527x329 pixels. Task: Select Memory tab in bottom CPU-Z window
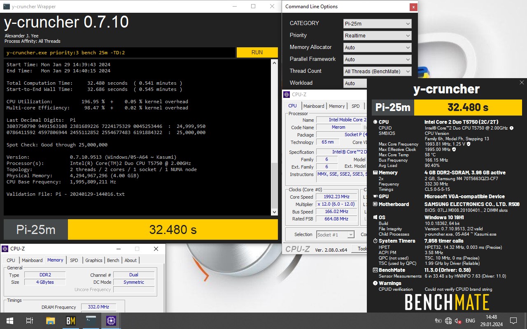point(55,260)
